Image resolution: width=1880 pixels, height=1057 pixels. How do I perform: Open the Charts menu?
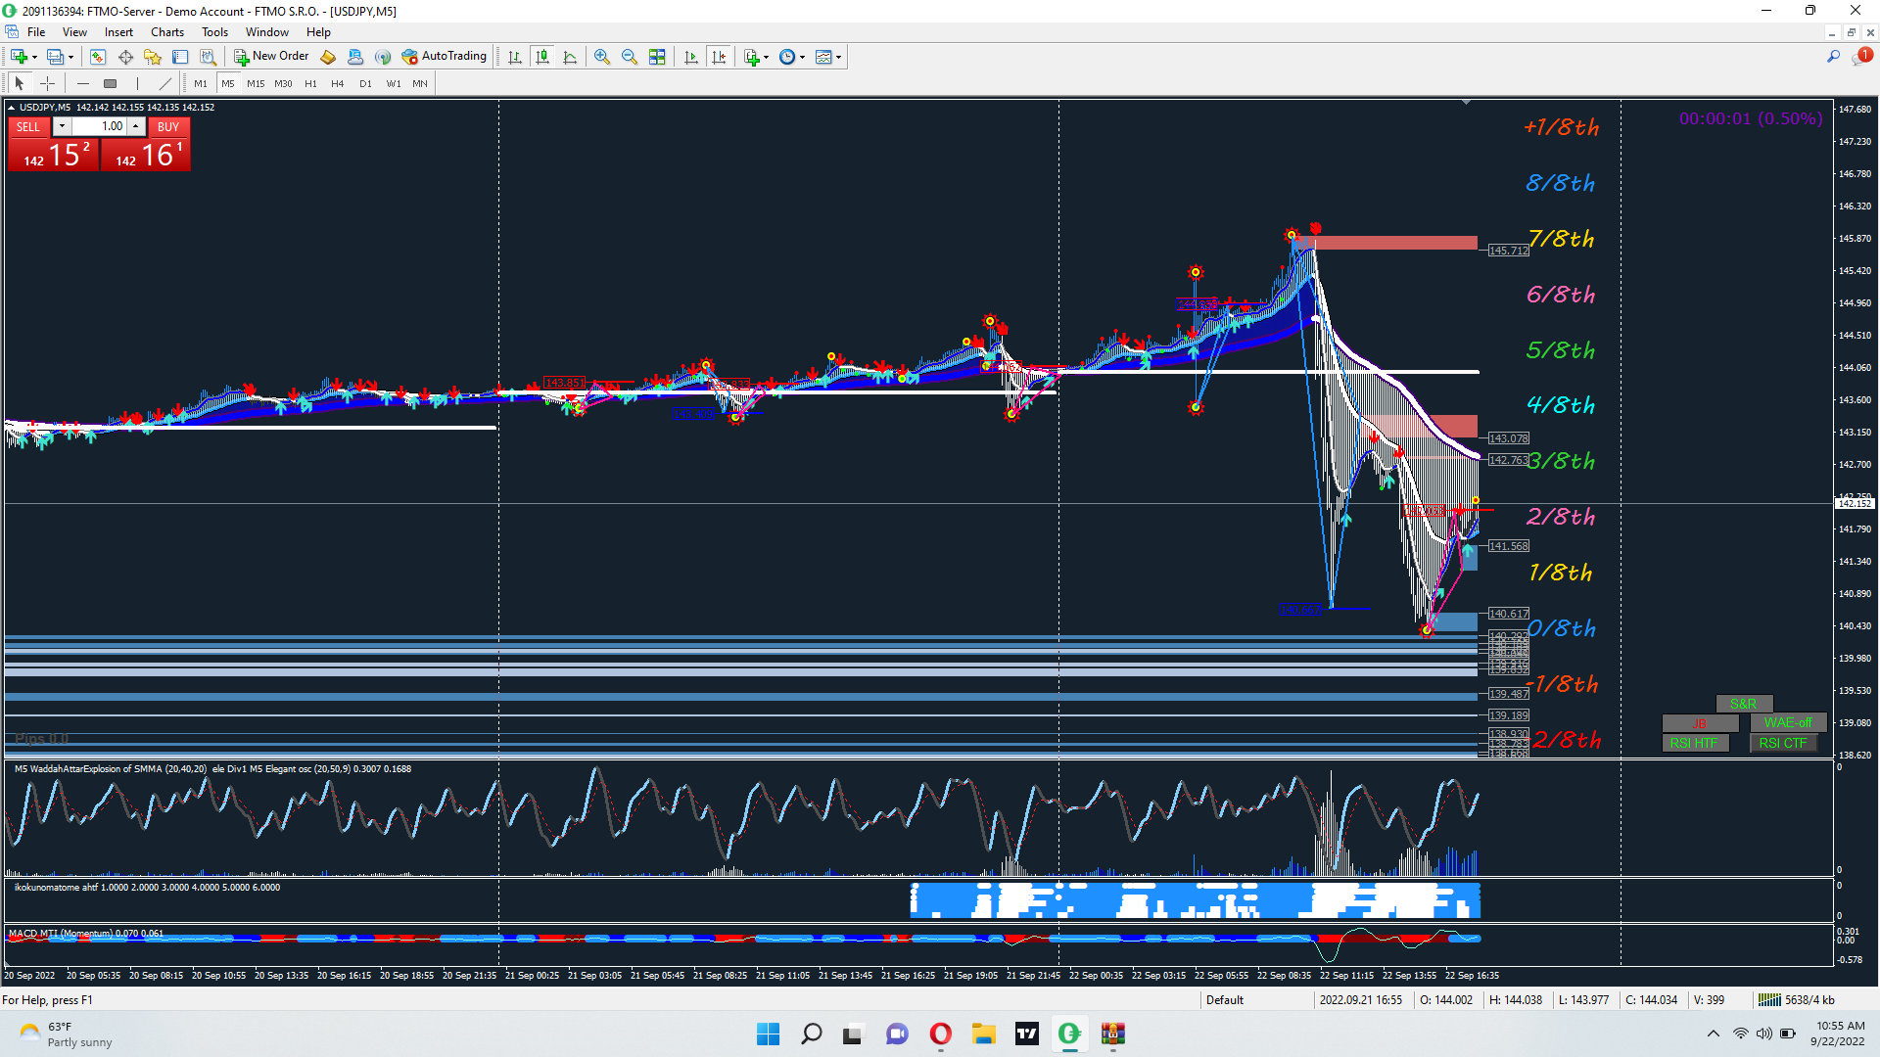[166, 32]
